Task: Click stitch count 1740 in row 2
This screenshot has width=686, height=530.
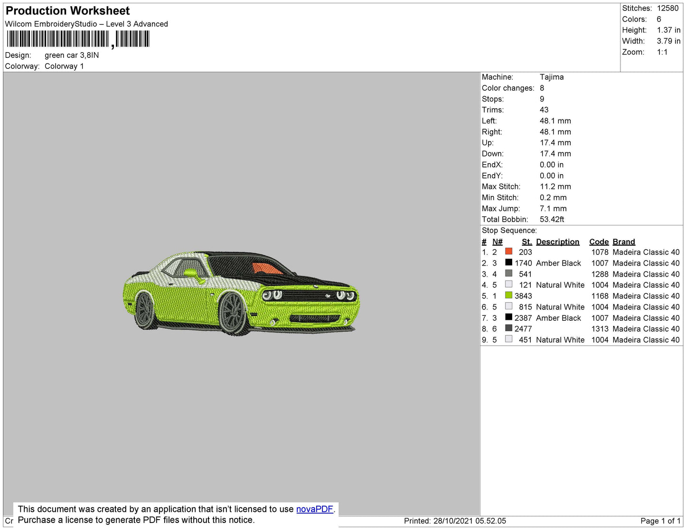Action: click(523, 263)
